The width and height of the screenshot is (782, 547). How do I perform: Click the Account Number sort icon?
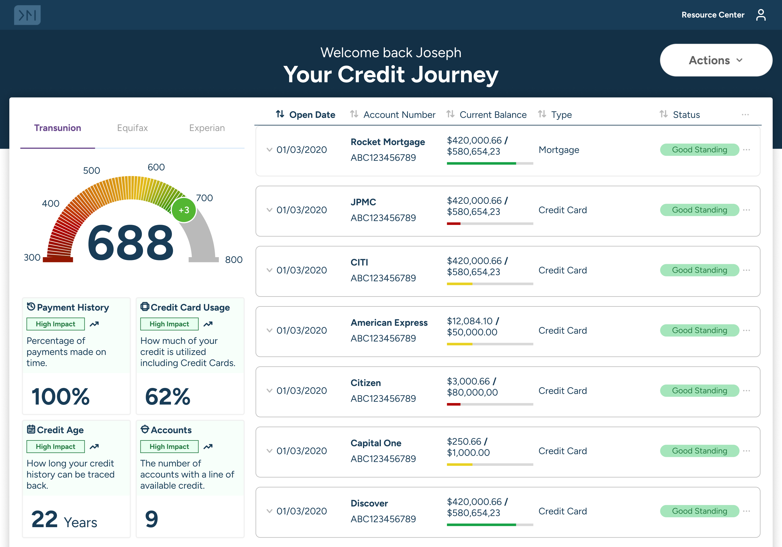(x=354, y=114)
